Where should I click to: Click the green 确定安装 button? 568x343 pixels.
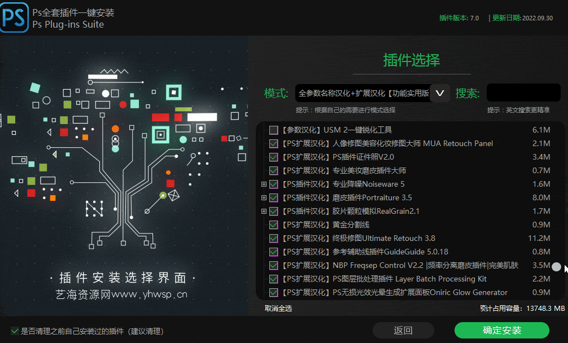click(502, 331)
